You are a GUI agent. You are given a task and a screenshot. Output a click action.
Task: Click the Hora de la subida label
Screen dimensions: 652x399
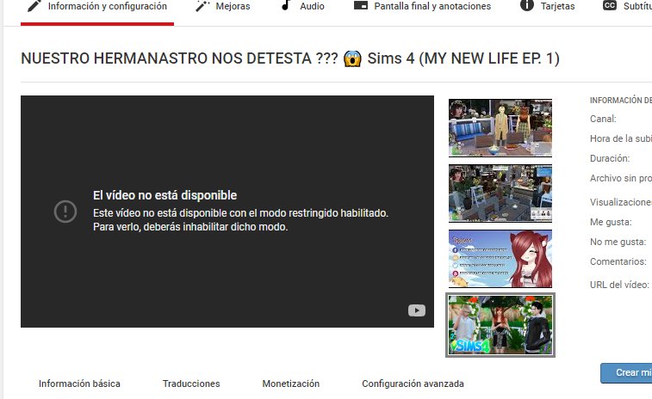[x=621, y=138]
